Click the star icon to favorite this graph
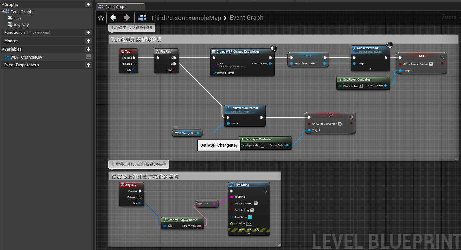The height and width of the screenshot is (250, 461). pyautogui.click(x=101, y=18)
